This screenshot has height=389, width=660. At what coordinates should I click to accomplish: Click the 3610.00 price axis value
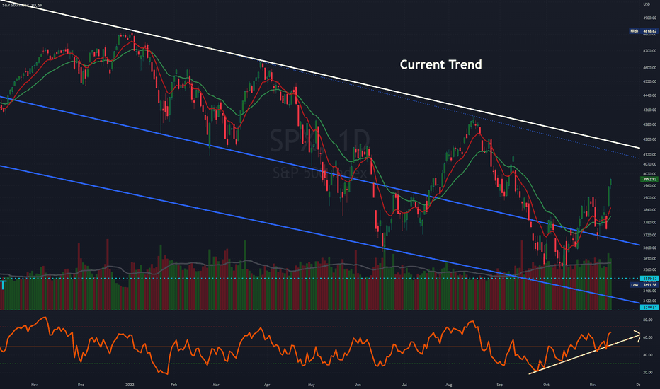point(649,259)
